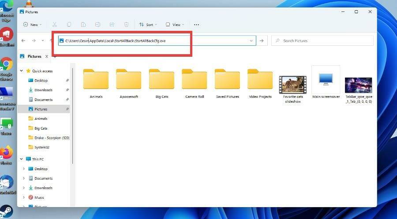Open the Sort dropdown menu
The image size is (397, 219).
pos(148,25)
